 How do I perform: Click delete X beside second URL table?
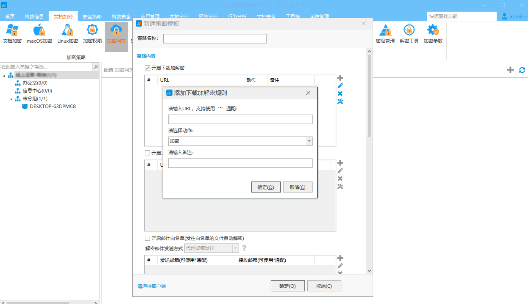340,178
